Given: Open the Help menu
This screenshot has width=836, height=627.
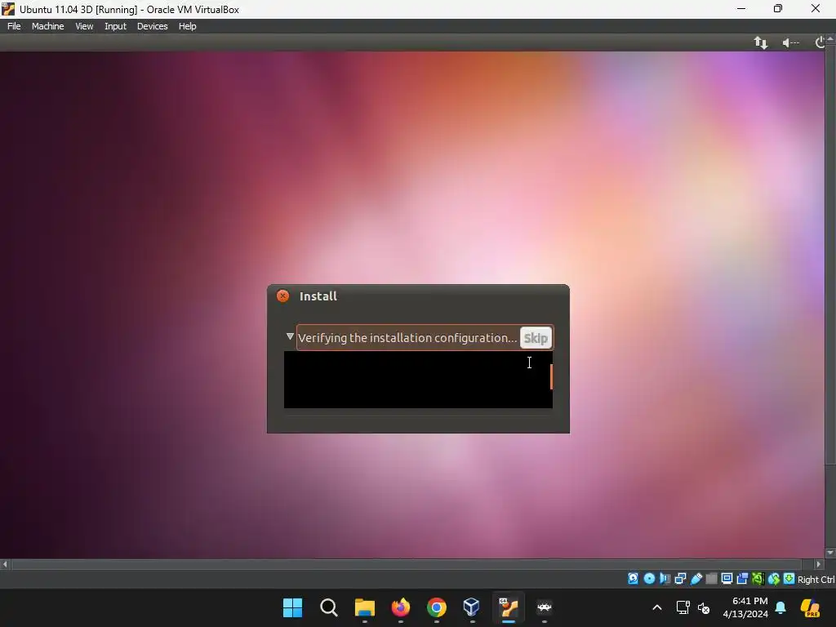Looking at the screenshot, I should coord(187,26).
